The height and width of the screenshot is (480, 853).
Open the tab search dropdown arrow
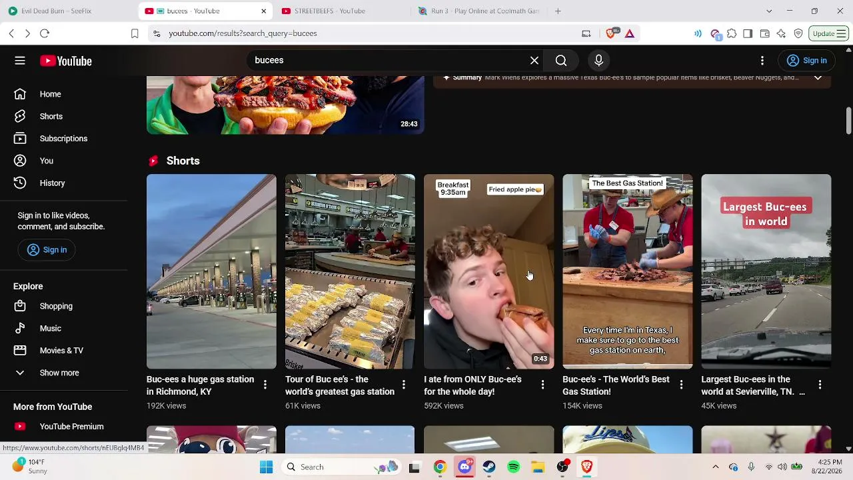tap(769, 11)
